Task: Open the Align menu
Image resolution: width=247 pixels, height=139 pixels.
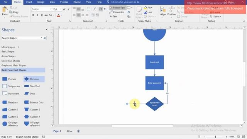Action: [x=163, y=12]
